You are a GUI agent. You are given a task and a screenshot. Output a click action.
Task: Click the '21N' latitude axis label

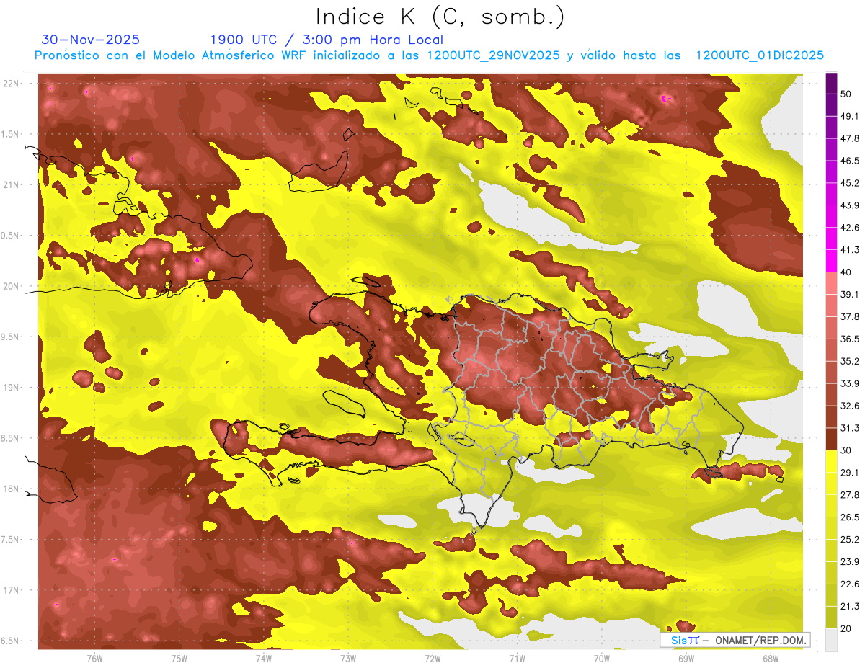click(12, 185)
